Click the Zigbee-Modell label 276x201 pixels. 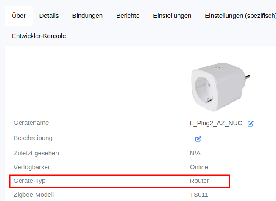[35, 195]
